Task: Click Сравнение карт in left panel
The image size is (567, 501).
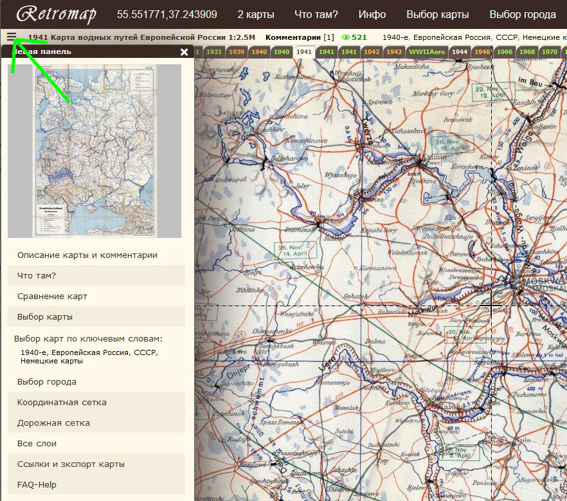Action: (x=52, y=296)
